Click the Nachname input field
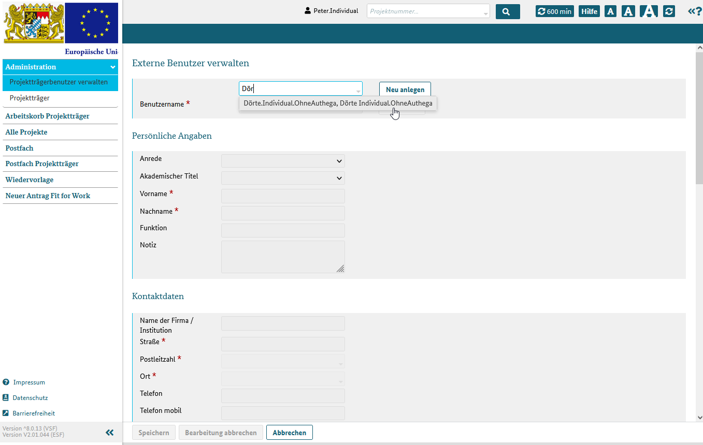The width and height of the screenshot is (703, 445). tap(283, 213)
